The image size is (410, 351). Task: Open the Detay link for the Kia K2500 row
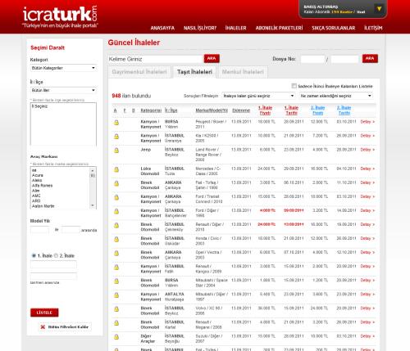pyautogui.click(x=367, y=136)
